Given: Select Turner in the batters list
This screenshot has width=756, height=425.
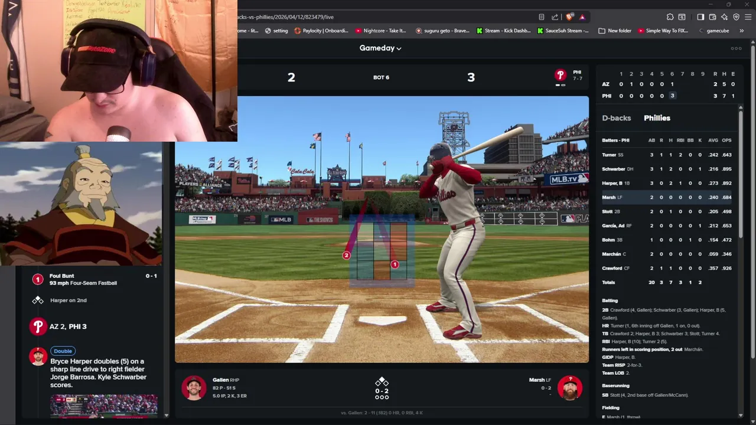Looking at the screenshot, I should pos(667,155).
